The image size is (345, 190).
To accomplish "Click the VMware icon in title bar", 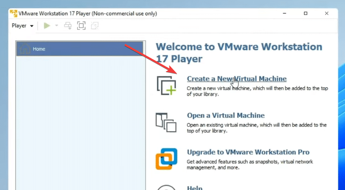I will point(13,13).
